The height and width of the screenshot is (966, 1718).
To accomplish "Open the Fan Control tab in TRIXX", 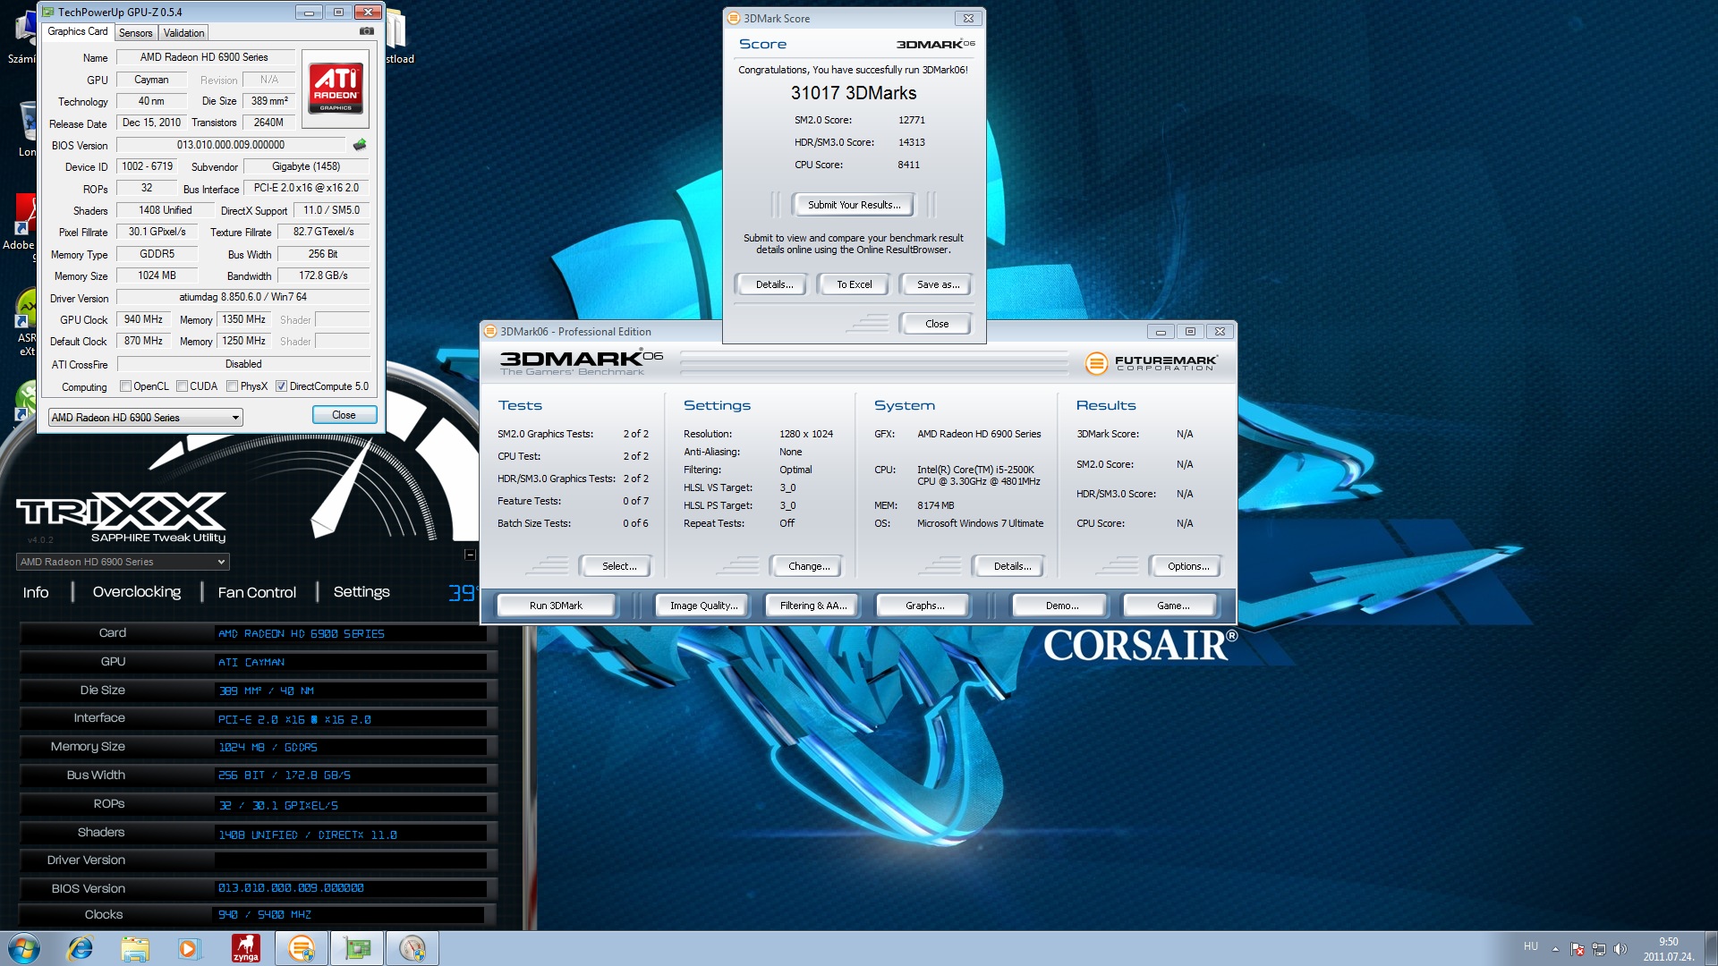I will pyautogui.click(x=257, y=592).
